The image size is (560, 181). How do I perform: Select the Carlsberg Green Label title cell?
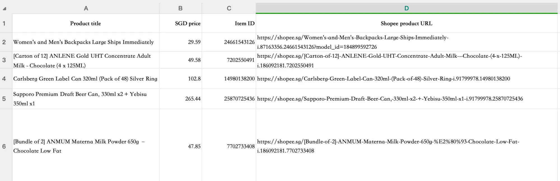pyautogui.click(x=86, y=79)
